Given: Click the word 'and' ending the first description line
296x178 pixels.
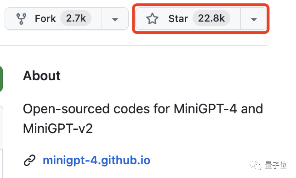Looking at the screenshot, I should [x=252, y=109].
